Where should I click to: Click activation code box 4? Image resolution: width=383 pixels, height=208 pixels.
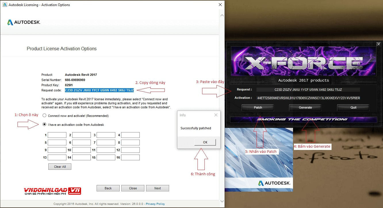click(130, 135)
